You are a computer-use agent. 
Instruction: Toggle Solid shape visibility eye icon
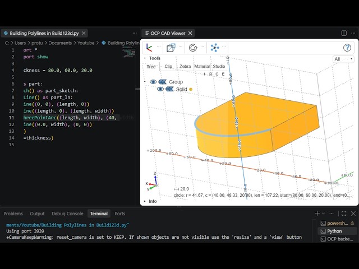160,89
